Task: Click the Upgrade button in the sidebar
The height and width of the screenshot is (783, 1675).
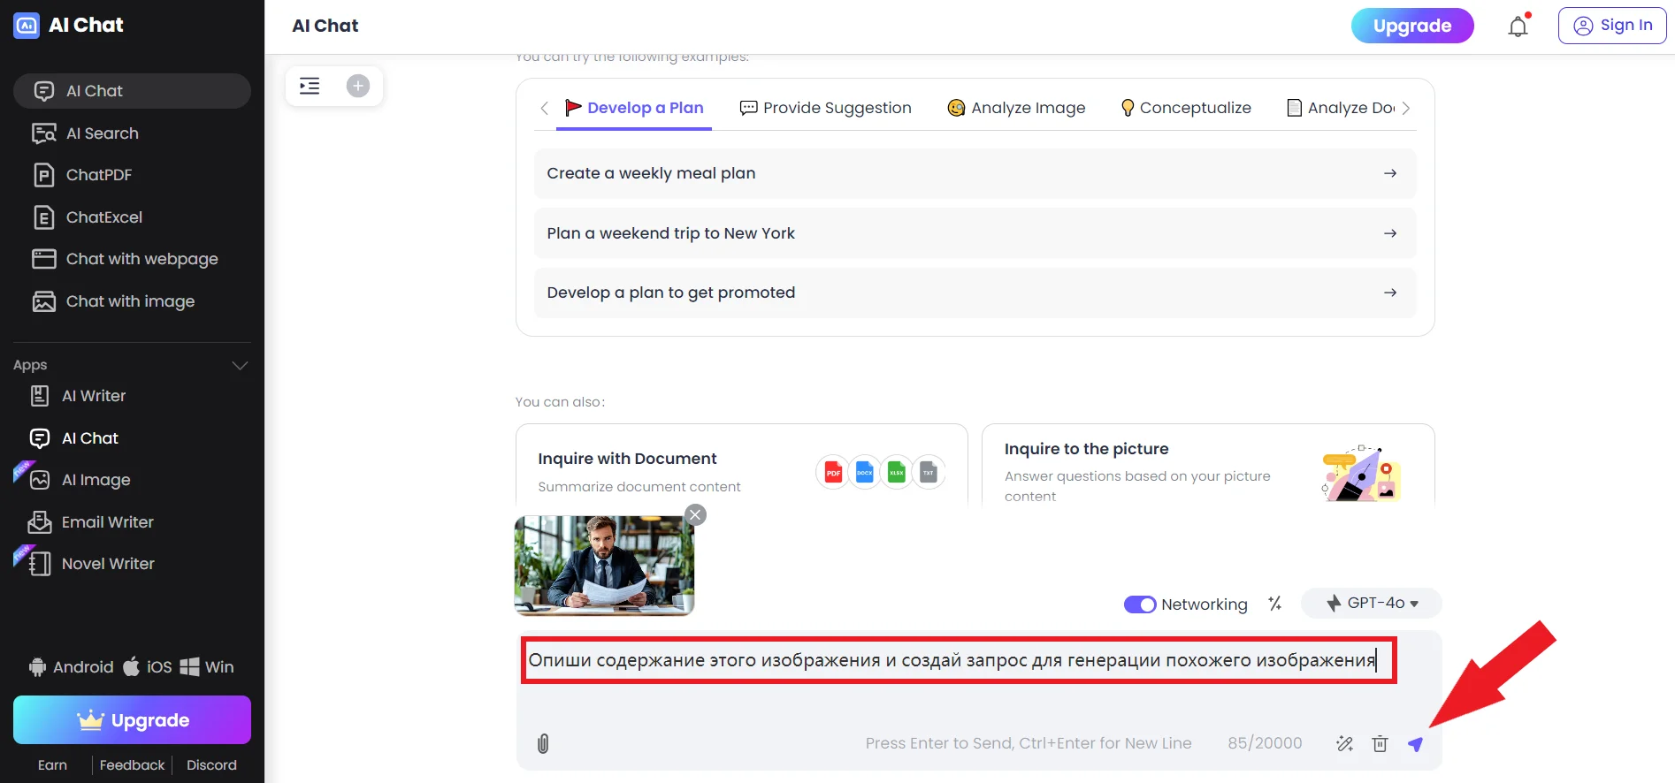Action: (x=132, y=720)
